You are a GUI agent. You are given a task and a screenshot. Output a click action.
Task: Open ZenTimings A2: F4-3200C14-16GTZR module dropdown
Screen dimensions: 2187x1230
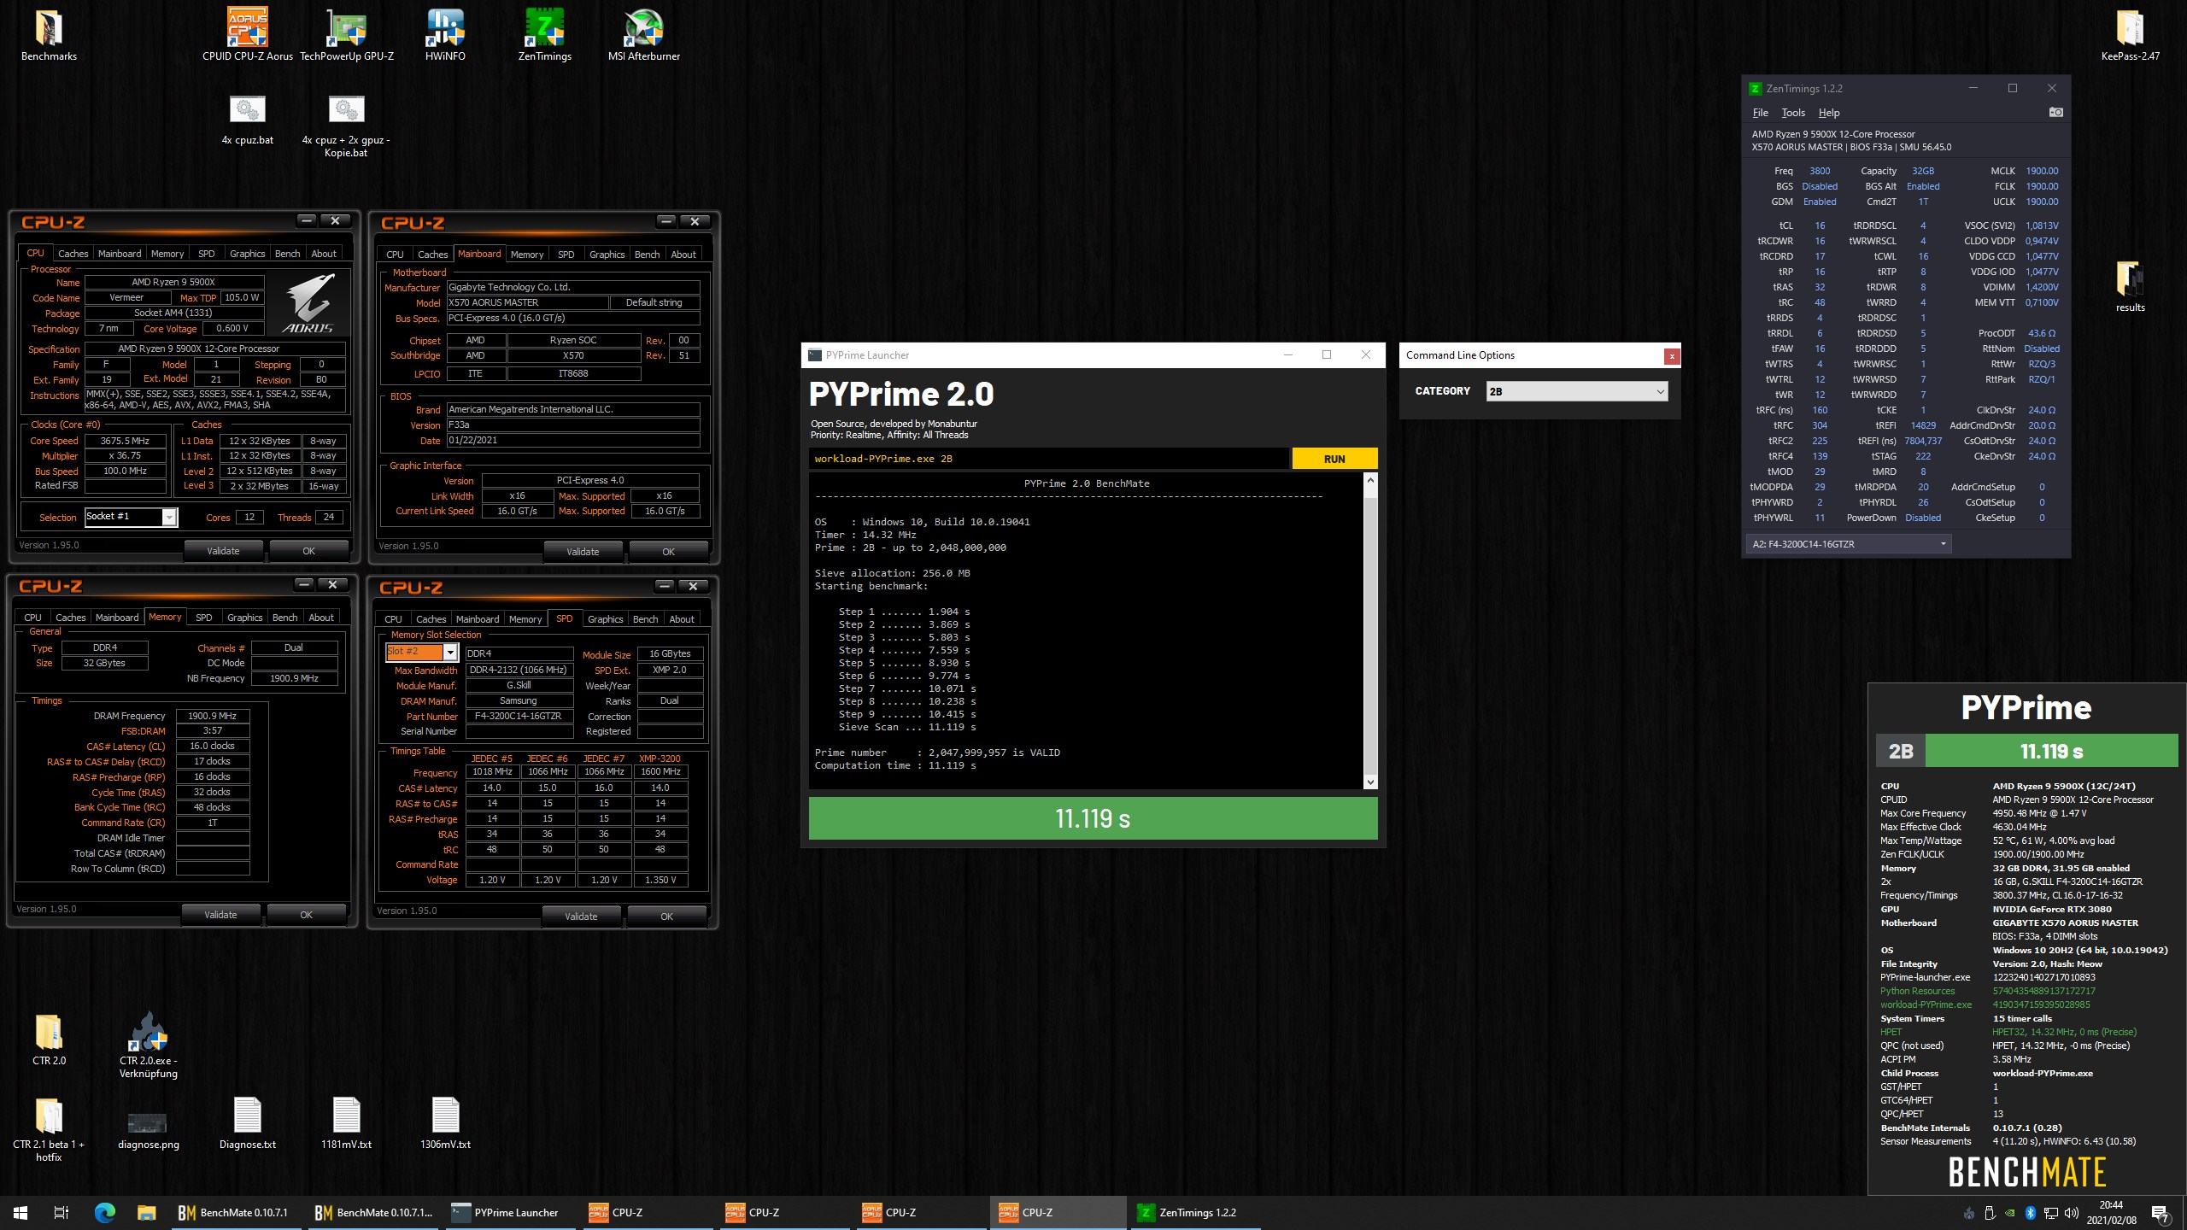(x=1850, y=544)
